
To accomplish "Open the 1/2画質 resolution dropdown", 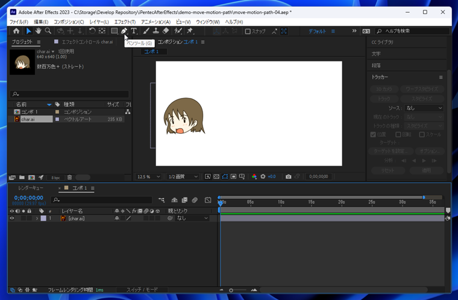I will (x=183, y=177).
